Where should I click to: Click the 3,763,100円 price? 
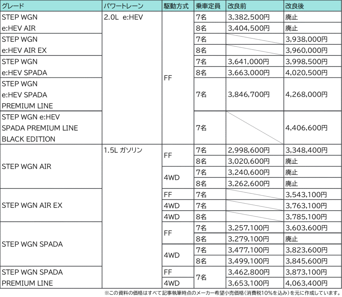(306, 206)
